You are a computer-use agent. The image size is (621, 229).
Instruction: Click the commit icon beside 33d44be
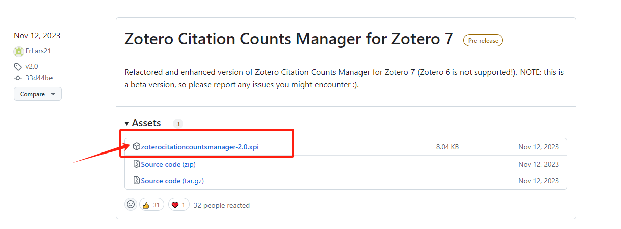18,78
